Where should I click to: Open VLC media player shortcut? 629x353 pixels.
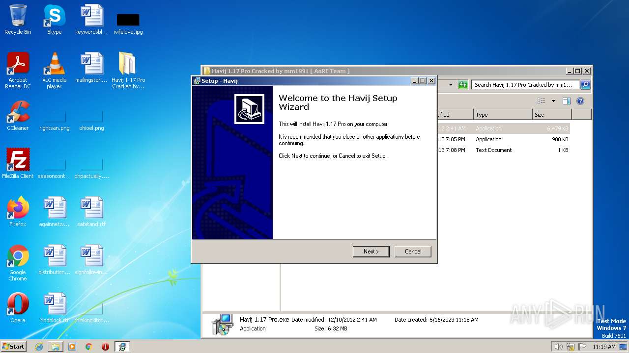(54, 70)
